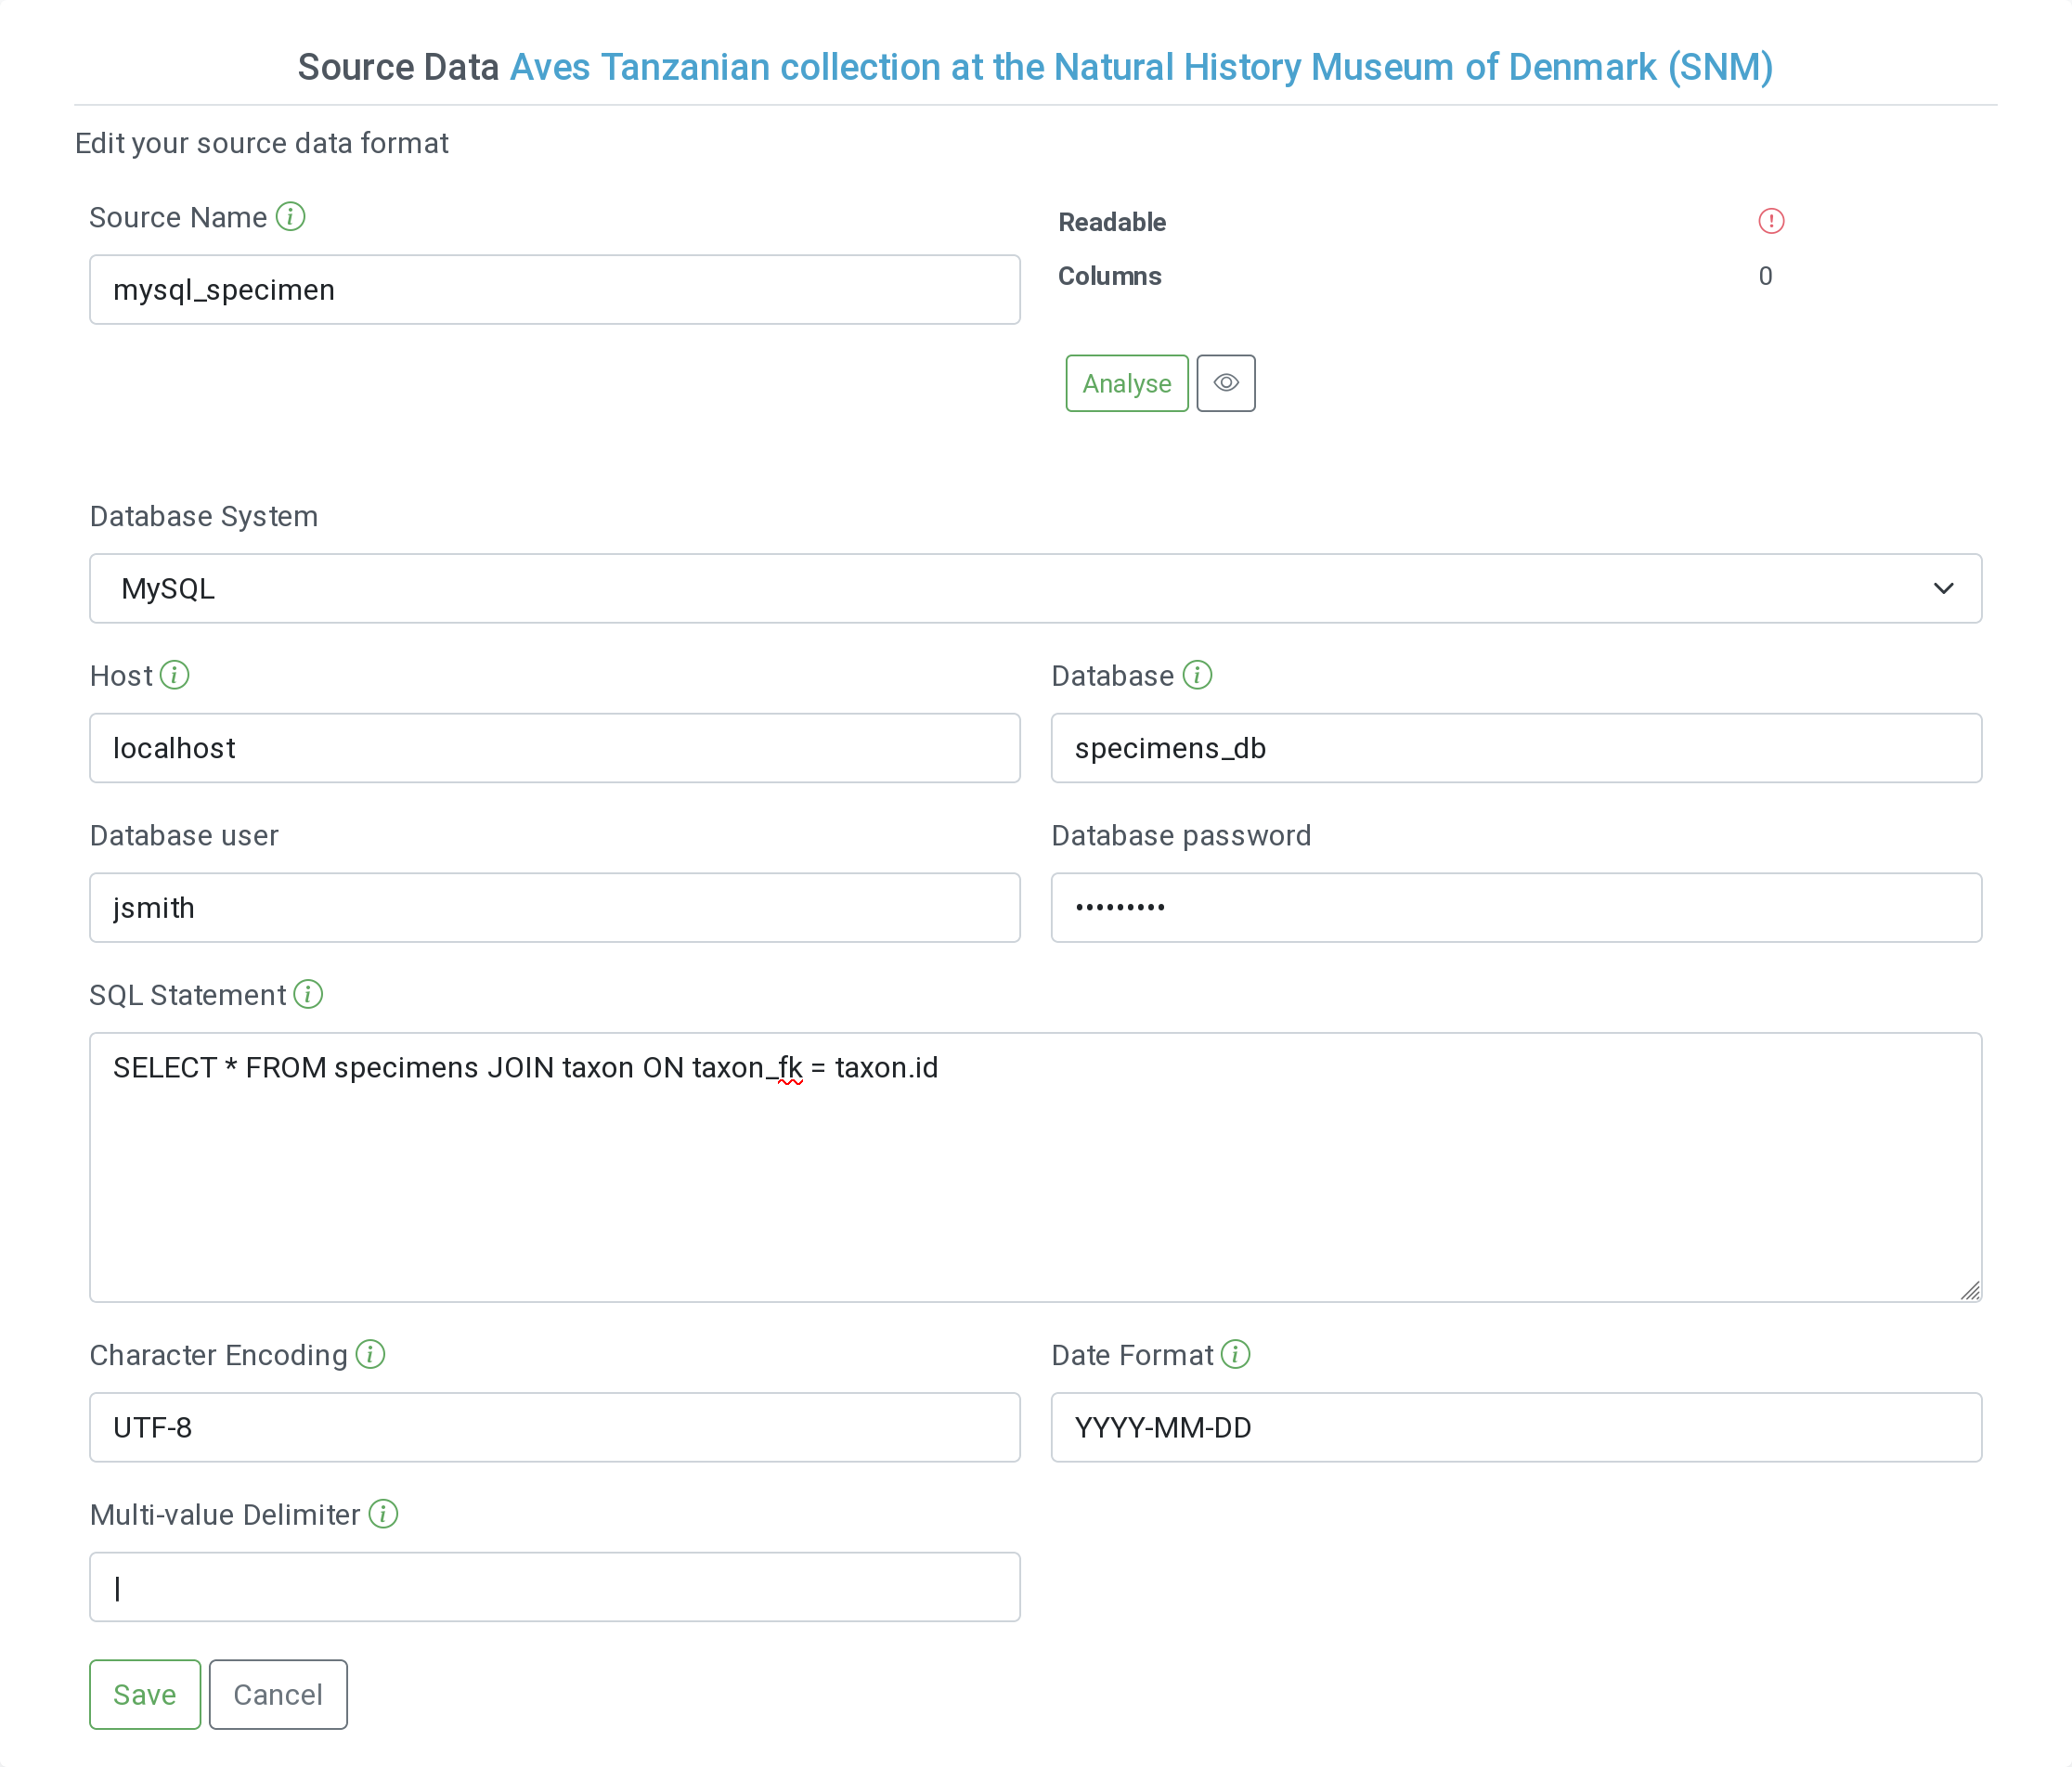The width and height of the screenshot is (2072, 1767).
Task: Click the Database info icon
Action: [1197, 675]
